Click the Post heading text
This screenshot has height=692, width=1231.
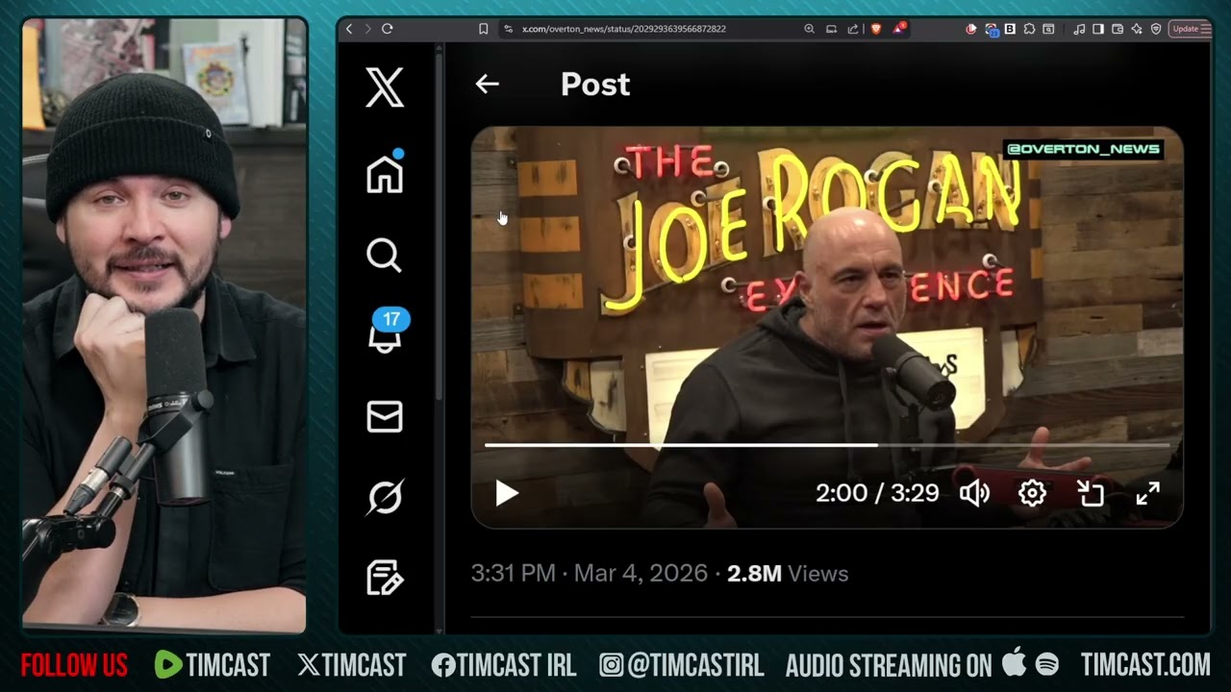(x=595, y=85)
